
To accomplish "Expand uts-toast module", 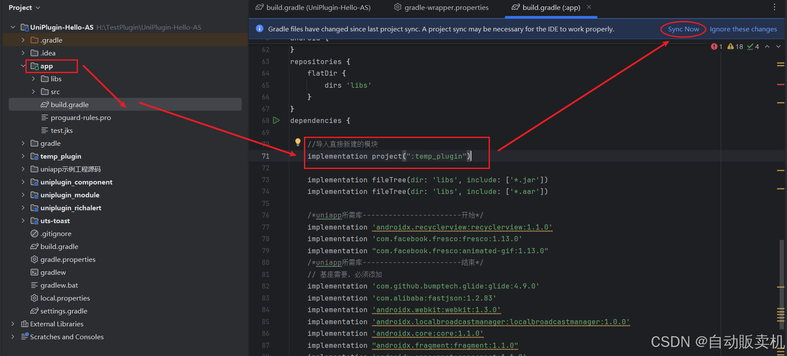I will [23, 221].
